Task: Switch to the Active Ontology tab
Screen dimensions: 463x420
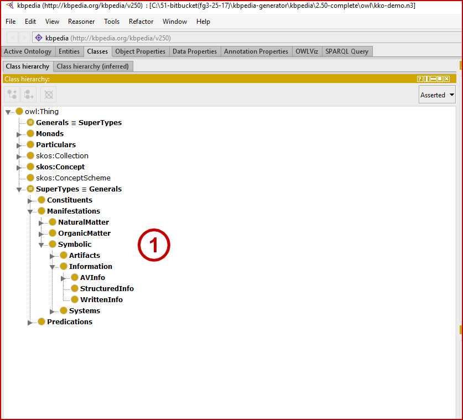Action: coord(28,51)
